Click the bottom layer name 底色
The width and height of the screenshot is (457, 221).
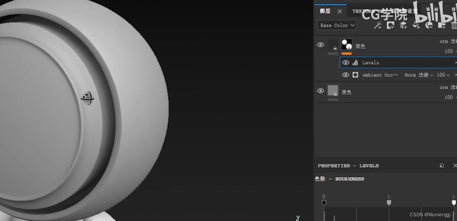point(346,92)
